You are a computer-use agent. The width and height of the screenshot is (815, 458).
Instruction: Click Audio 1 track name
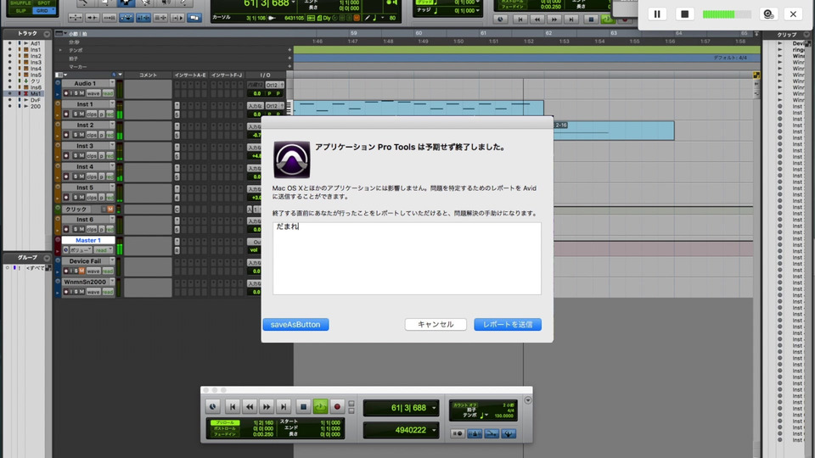85,84
